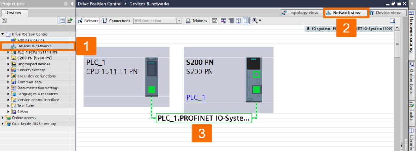Image resolution: width=416 pixels, height=151 pixels.
Task: Click the table grid icon in toolbar
Action: point(239,21)
